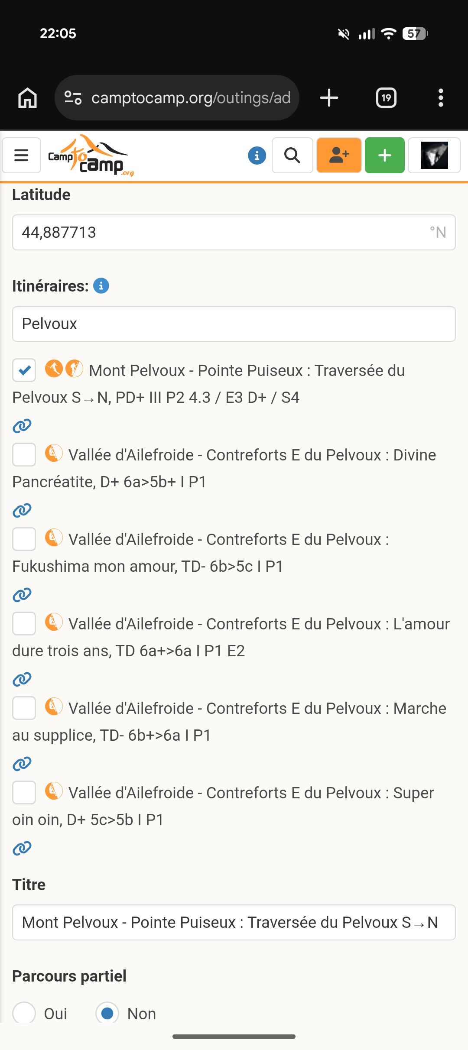
Task: Open link icon under Divine Pancréatite route
Action: (22, 511)
